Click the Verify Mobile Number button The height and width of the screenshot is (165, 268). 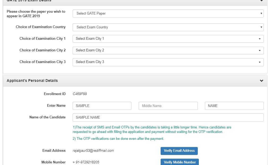(x=180, y=162)
